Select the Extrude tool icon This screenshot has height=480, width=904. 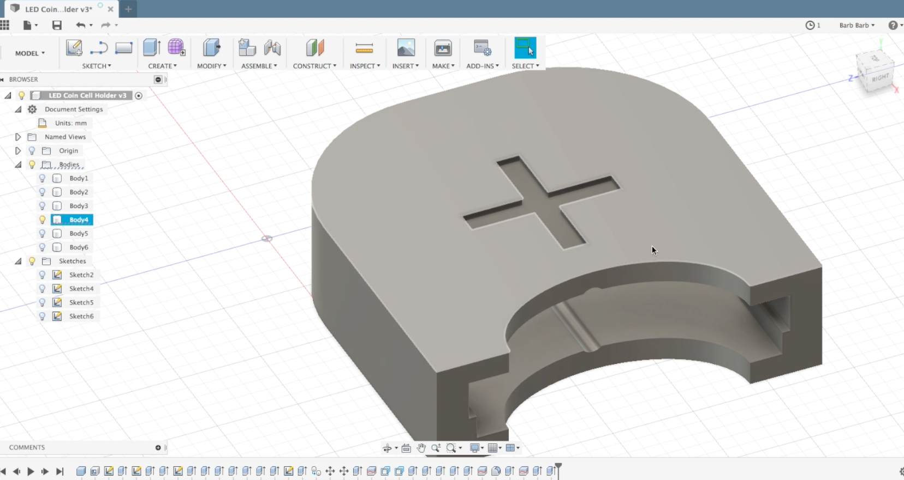coord(151,48)
